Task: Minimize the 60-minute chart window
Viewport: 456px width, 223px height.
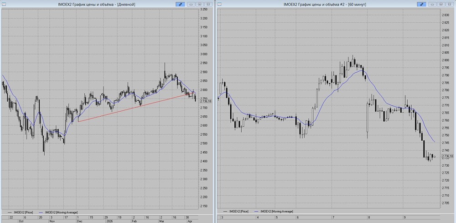Action: pos(433,5)
